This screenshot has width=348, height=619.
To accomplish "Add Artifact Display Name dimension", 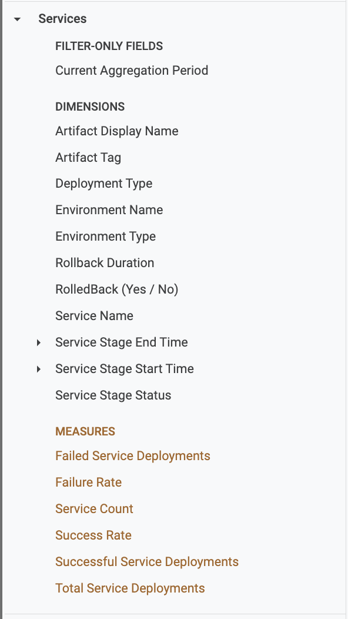I will (117, 131).
